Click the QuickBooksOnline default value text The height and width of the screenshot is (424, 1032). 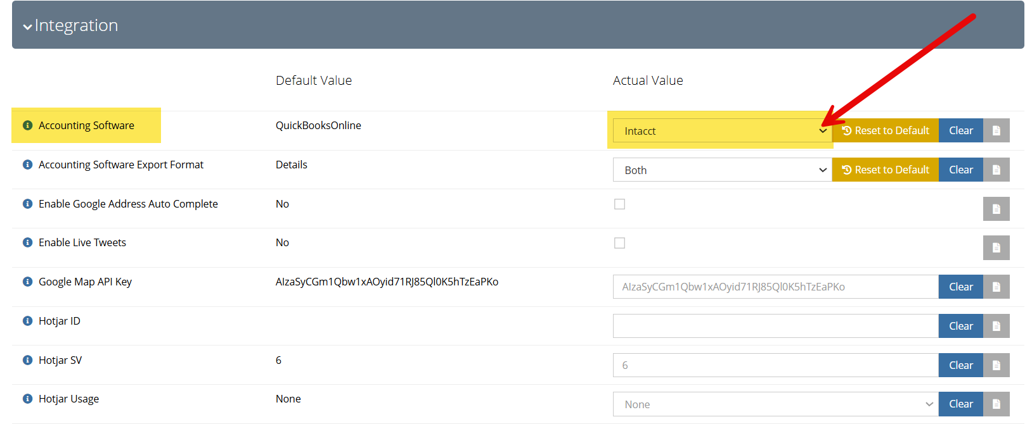318,125
